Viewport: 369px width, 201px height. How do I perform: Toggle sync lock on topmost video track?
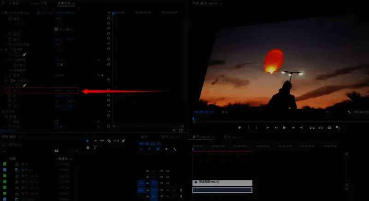161,171
